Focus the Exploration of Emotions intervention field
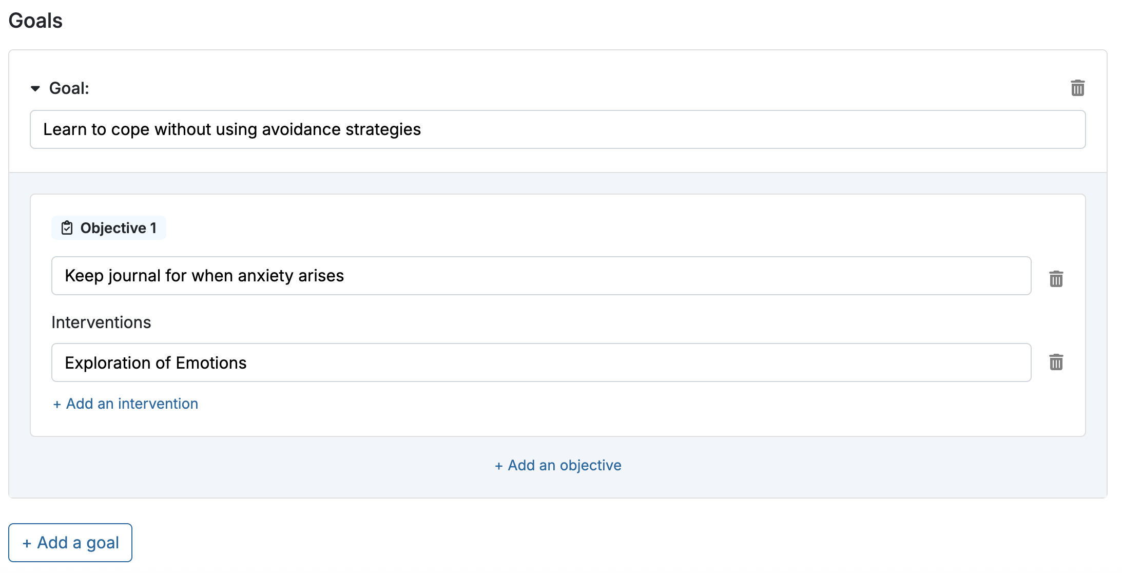This screenshot has width=1122, height=573. point(541,362)
